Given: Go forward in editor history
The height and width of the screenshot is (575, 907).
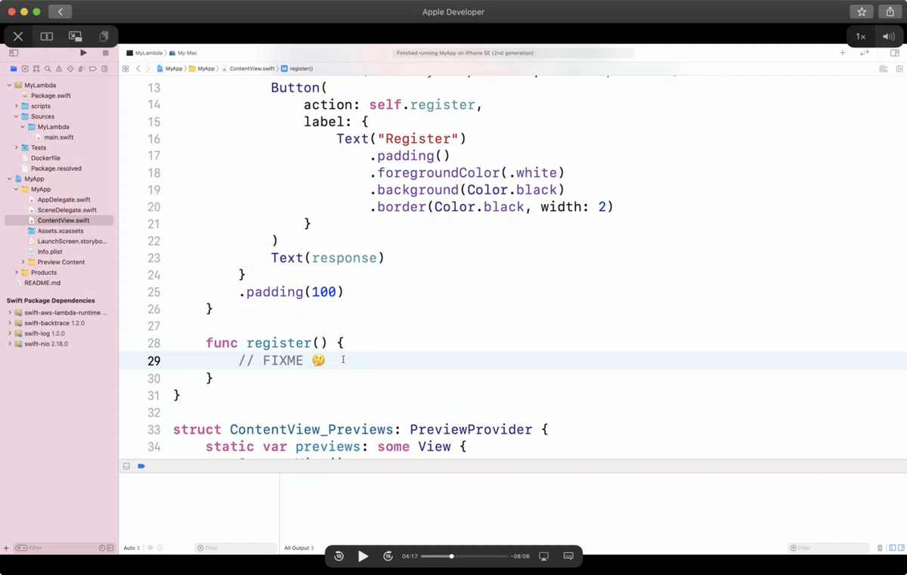Looking at the screenshot, I should [148, 69].
